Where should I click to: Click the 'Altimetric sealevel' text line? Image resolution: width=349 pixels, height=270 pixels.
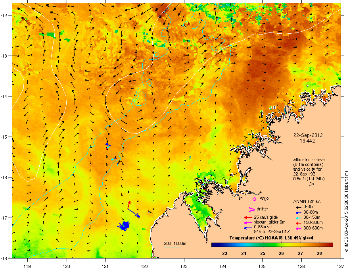309,160
